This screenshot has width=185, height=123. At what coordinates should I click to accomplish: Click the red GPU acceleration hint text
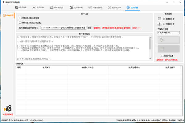(167, 60)
